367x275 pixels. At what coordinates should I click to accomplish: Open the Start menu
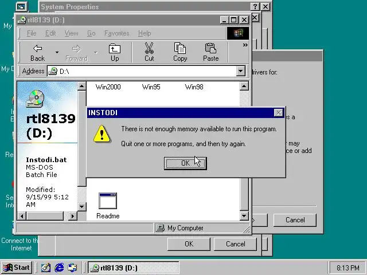[x=17, y=268]
